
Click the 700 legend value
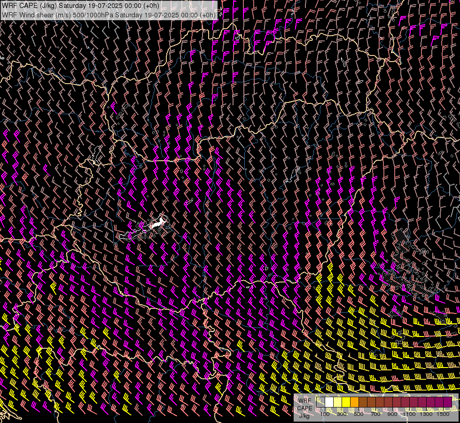coord(375,414)
